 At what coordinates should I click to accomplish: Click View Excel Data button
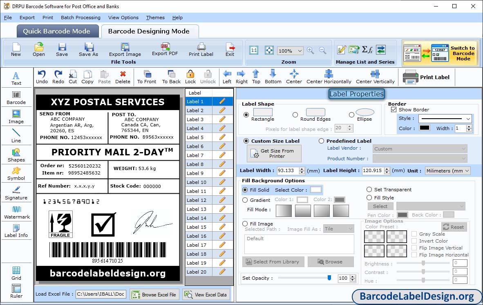click(x=206, y=294)
